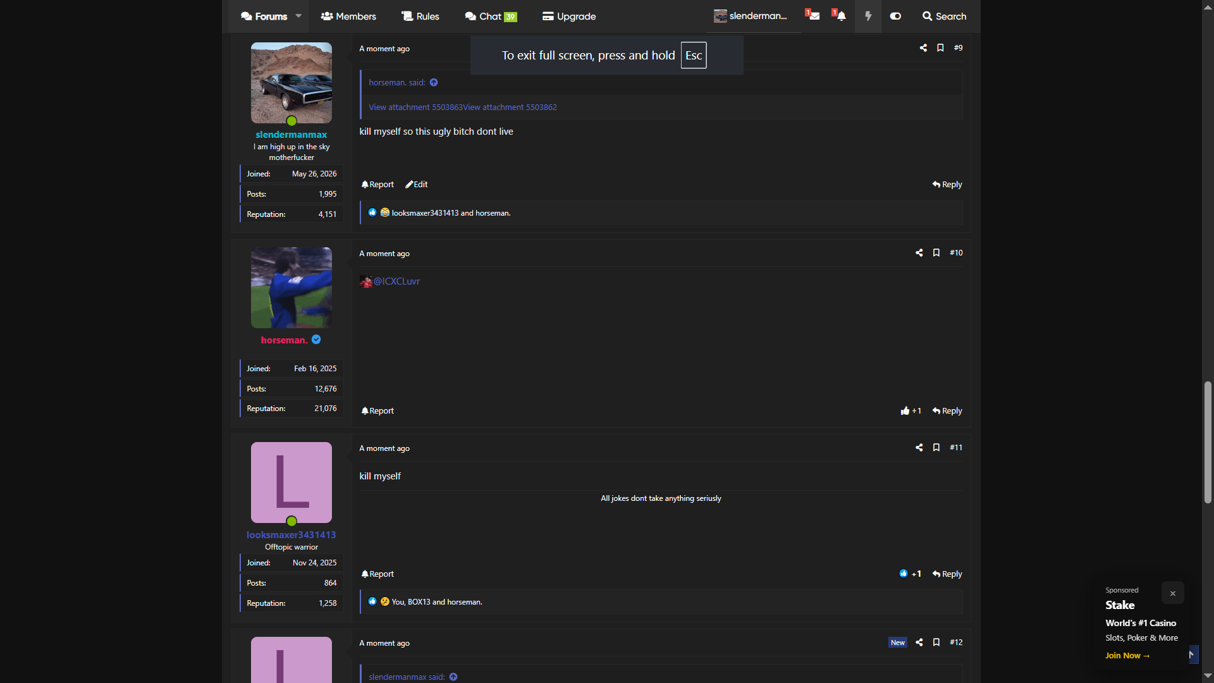View reactions list on post #9
Screen dimensions: 1214x683
[x=451, y=213]
